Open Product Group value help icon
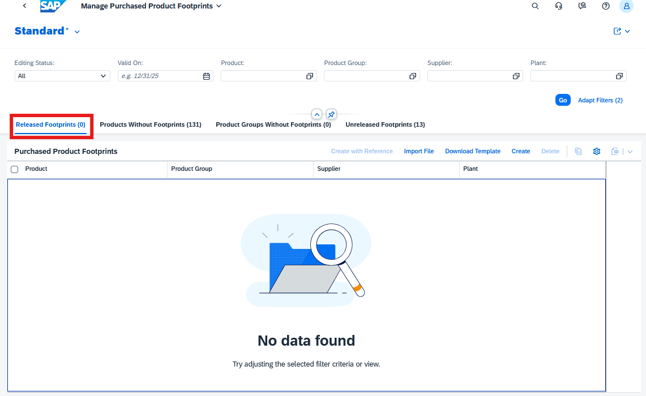 [412, 76]
